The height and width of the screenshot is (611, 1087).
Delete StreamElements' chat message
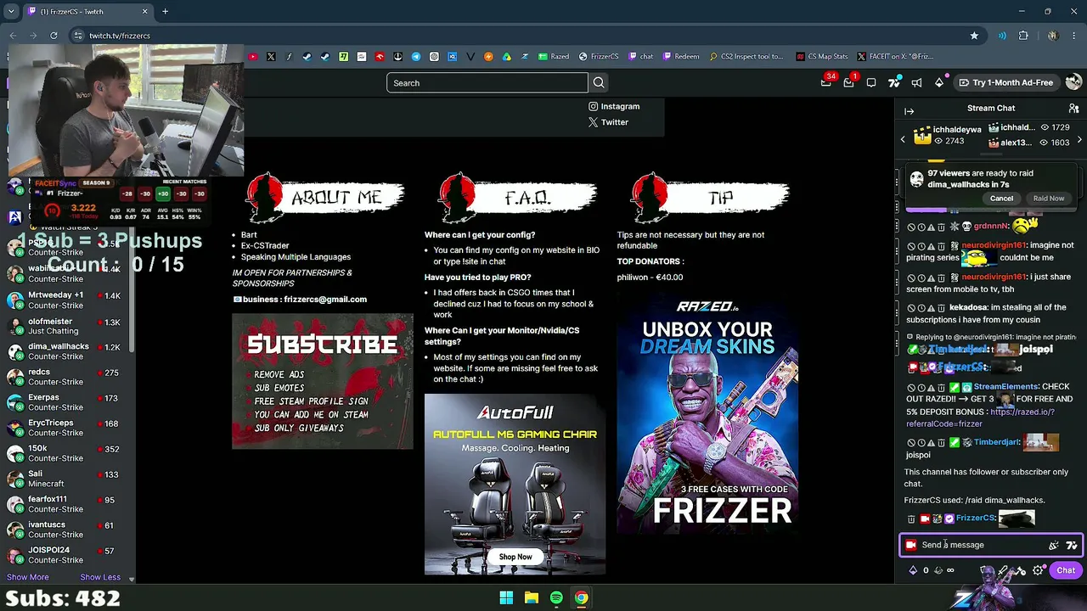click(941, 387)
